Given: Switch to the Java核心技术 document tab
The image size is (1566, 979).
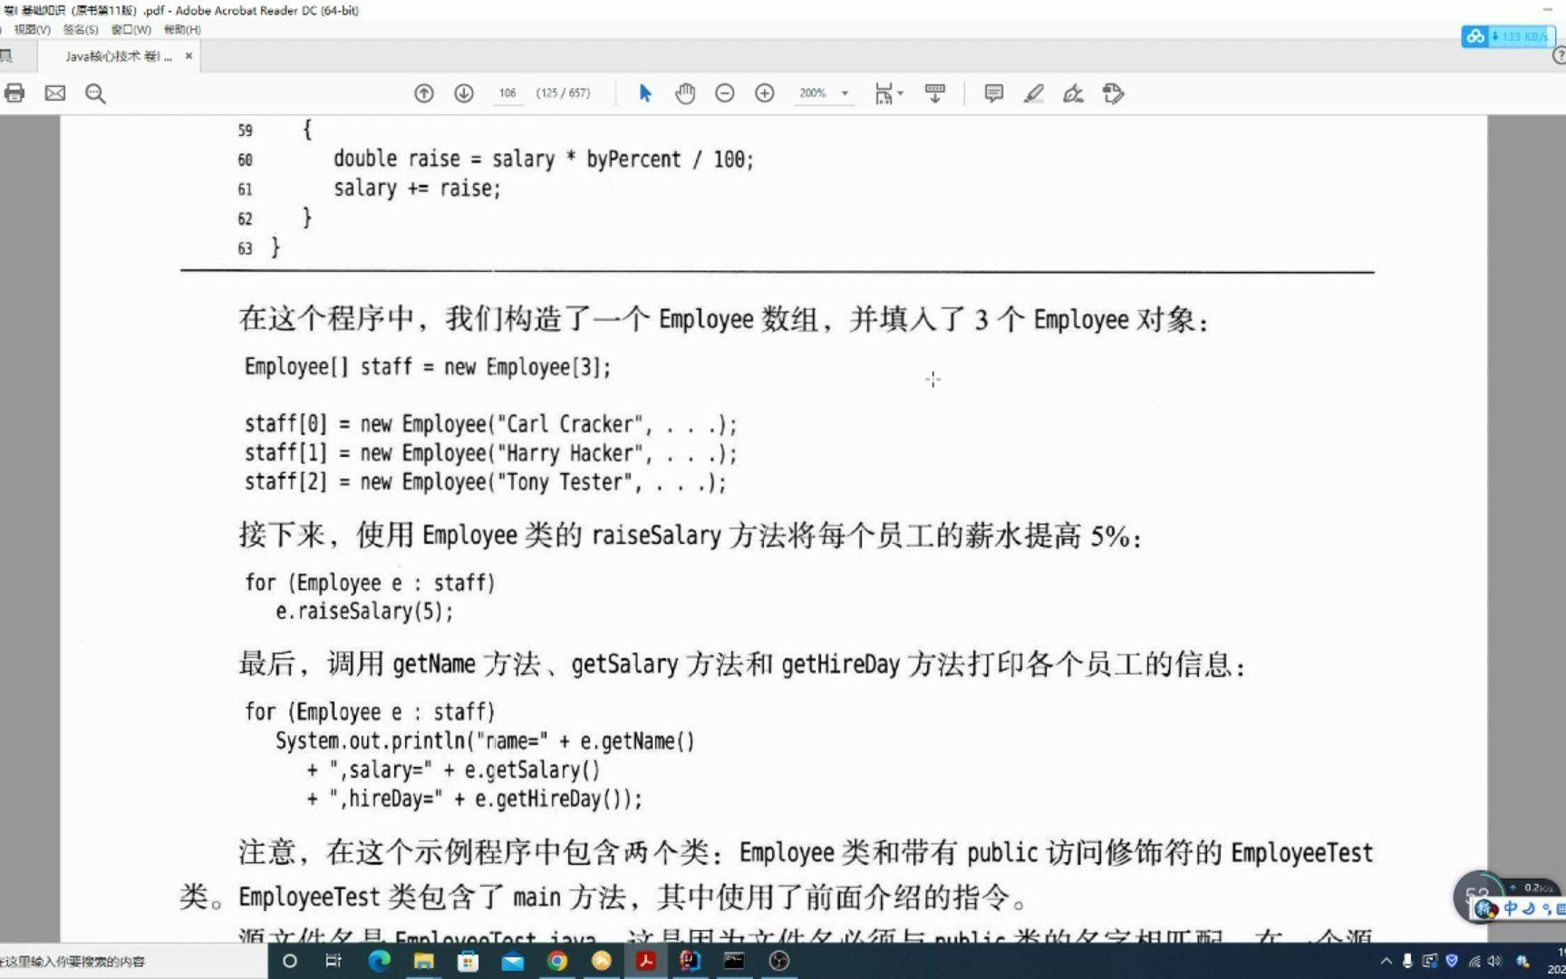Looking at the screenshot, I should [x=118, y=56].
